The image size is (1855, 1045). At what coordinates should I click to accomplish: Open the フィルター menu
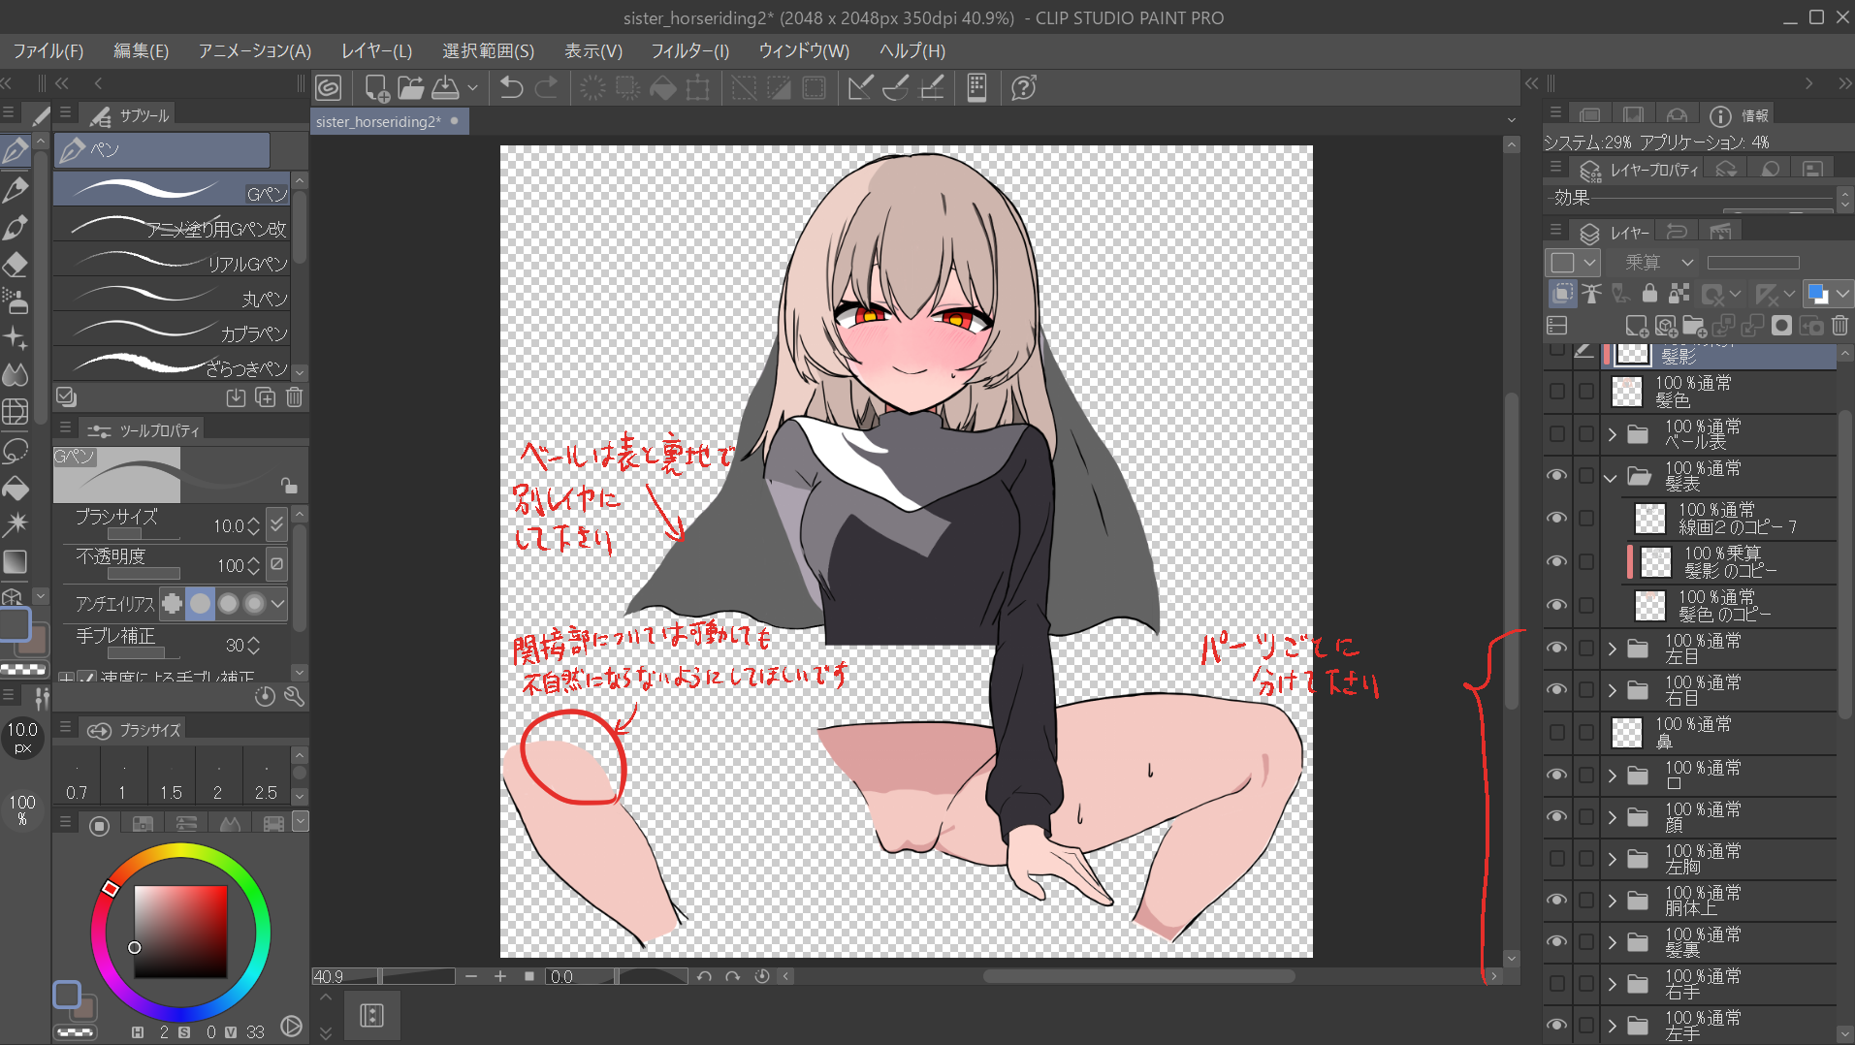[689, 51]
